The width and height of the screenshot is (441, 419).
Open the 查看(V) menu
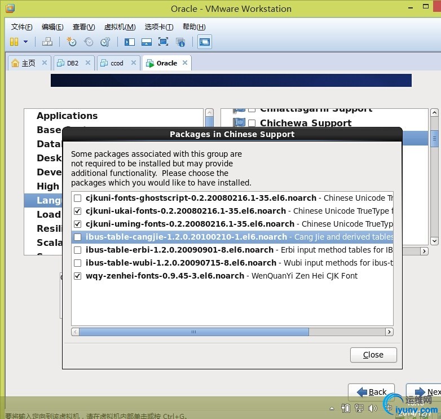coord(83,27)
